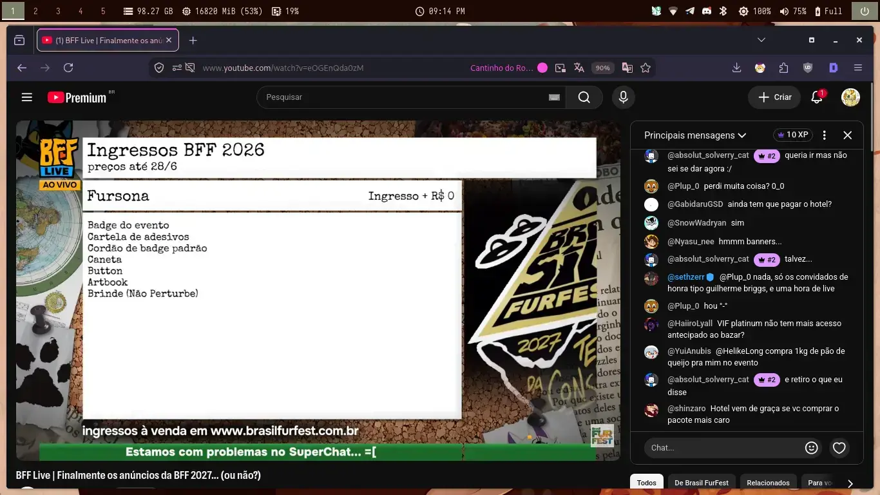Start voice search with the microphone

[x=623, y=97]
